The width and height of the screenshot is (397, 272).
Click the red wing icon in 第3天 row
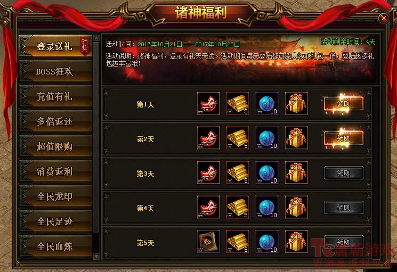pyautogui.click(x=208, y=172)
